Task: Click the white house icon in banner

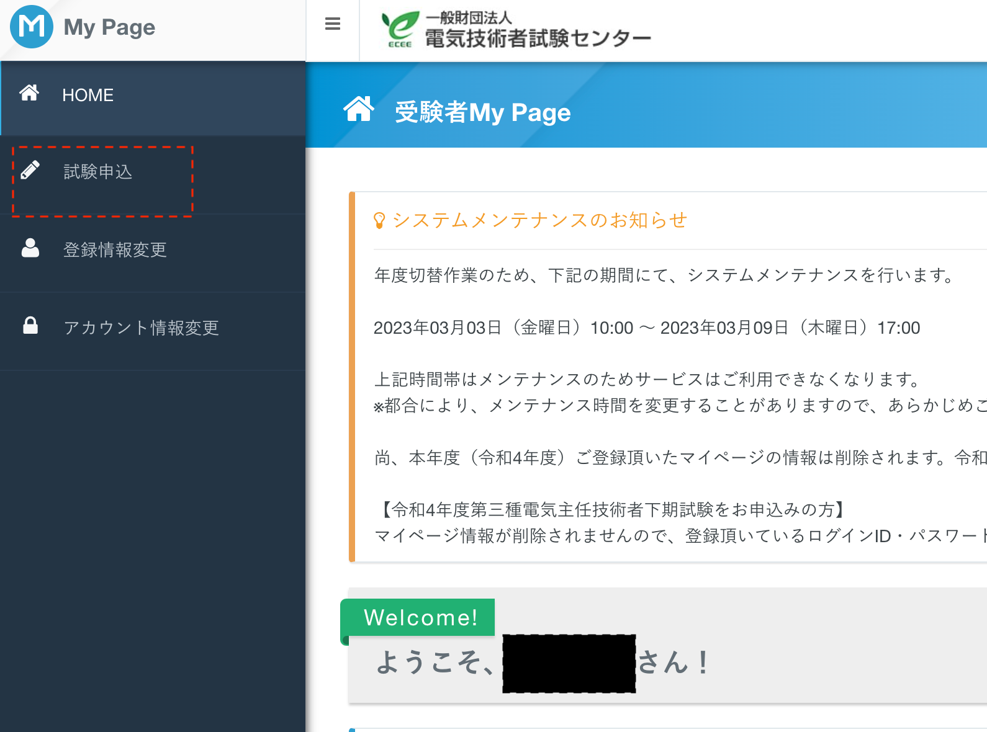Action: (x=359, y=110)
